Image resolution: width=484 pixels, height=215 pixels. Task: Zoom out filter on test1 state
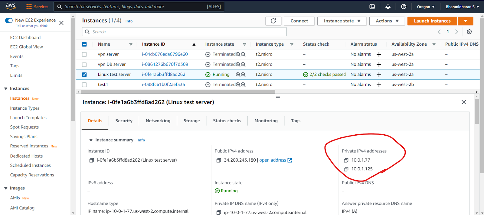point(243,85)
